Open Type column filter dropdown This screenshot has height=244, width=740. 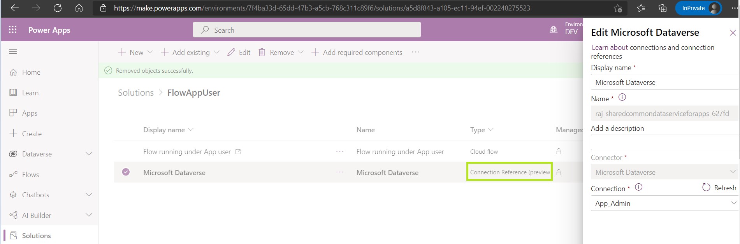click(x=482, y=130)
